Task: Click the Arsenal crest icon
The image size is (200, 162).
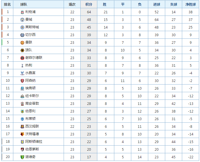Action: click(x=22, y=81)
